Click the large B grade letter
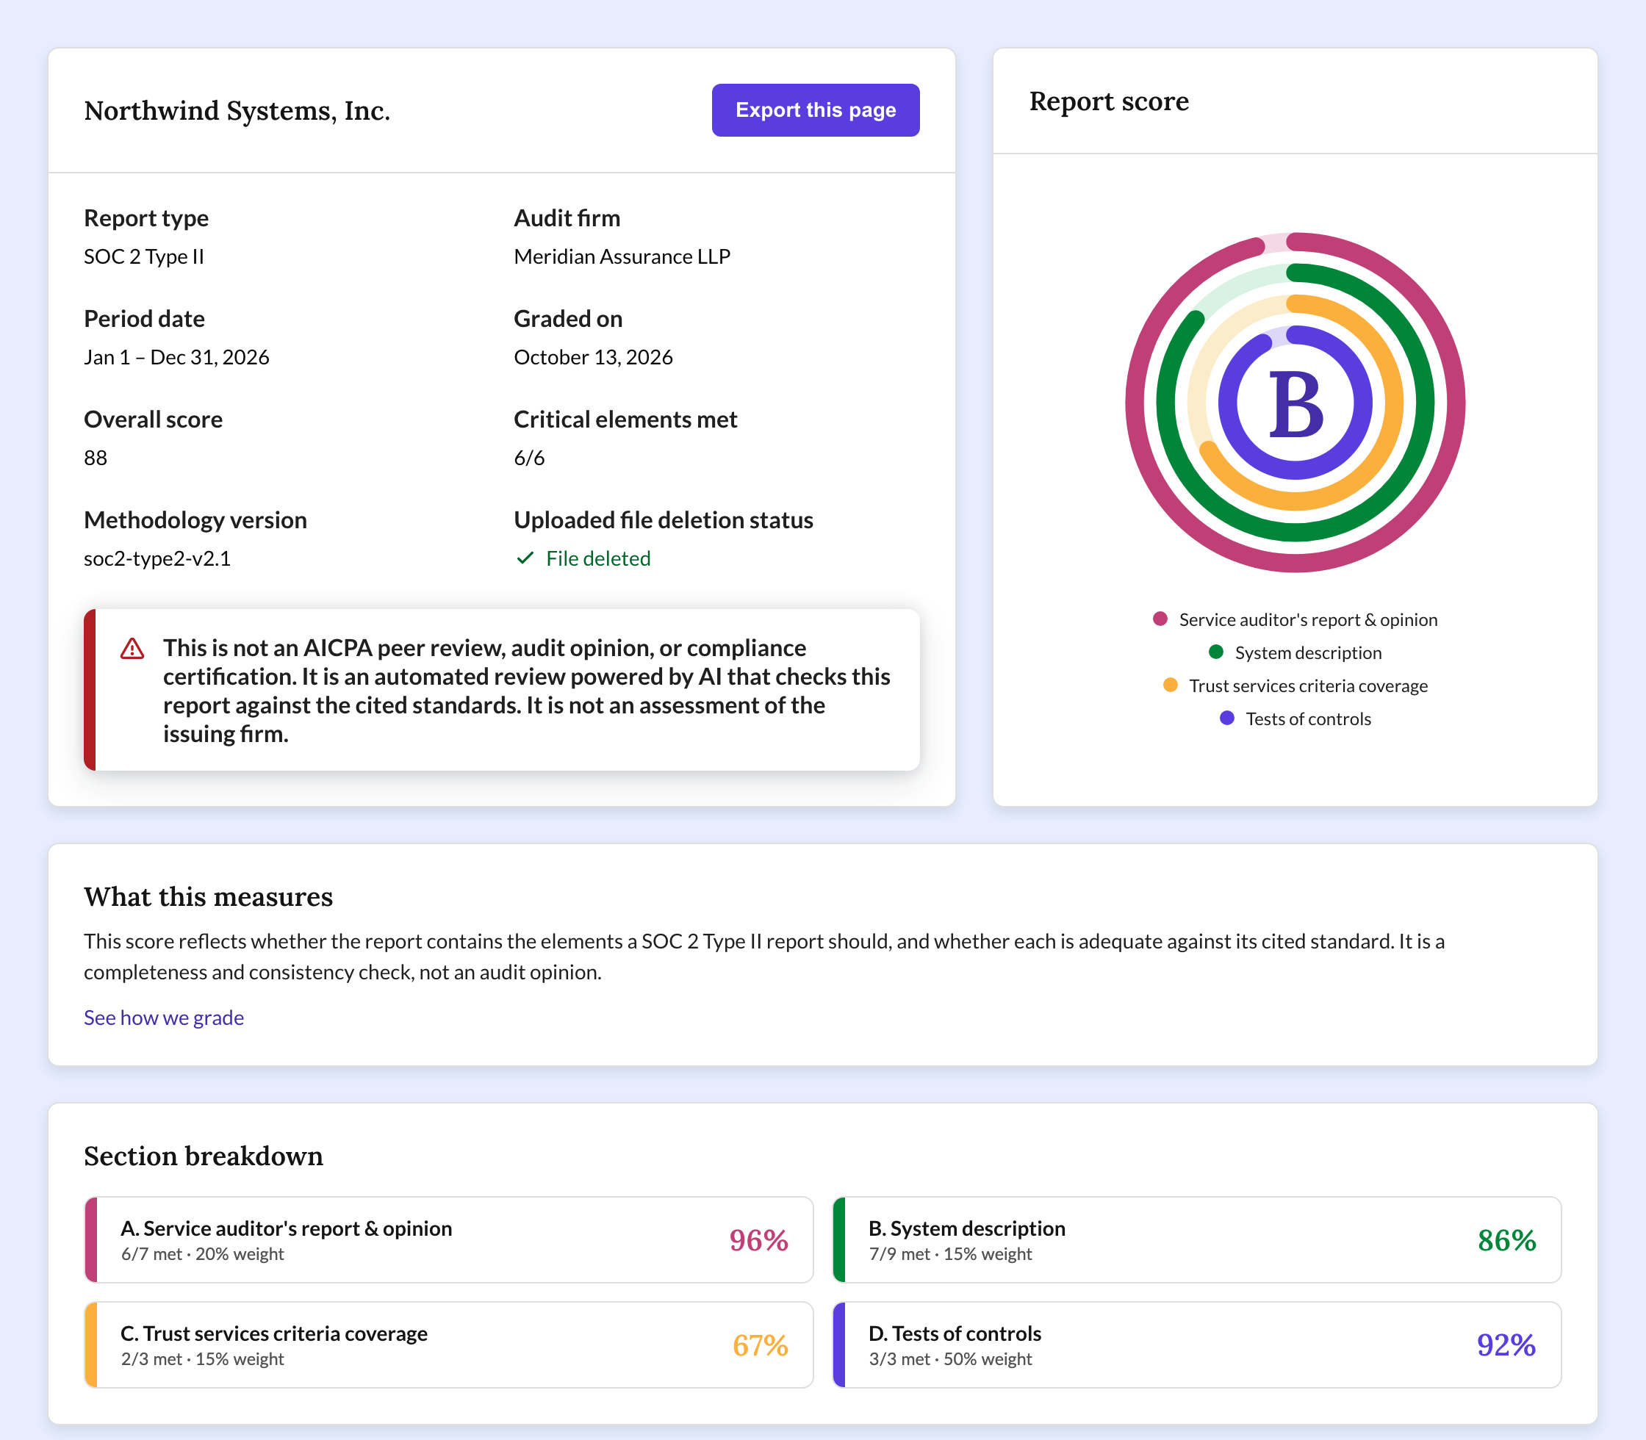 pyautogui.click(x=1295, y=404)
